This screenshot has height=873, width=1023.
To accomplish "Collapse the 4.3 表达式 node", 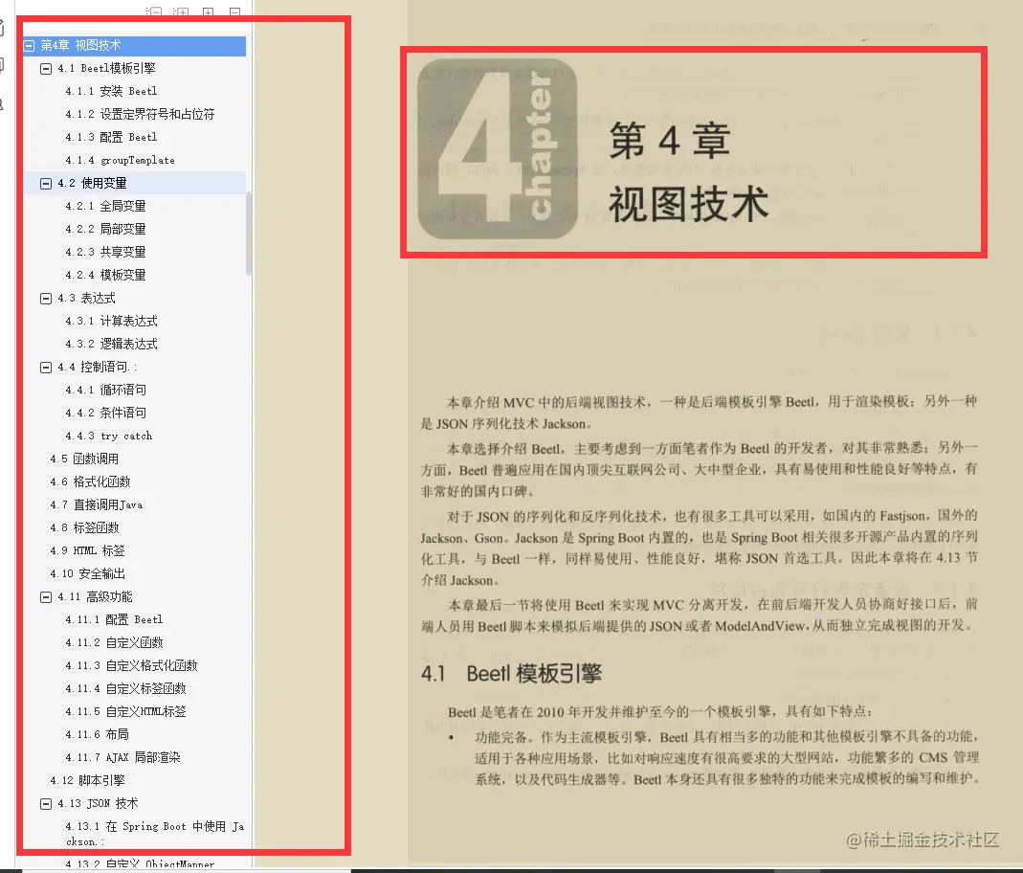I will coord(45,298).
